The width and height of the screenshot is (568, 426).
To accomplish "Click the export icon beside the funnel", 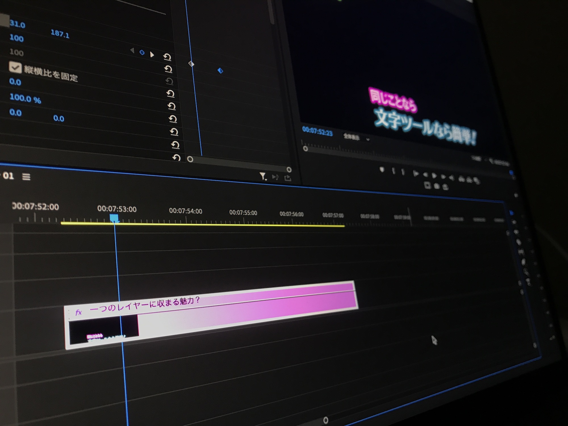I will tap(288, 178).
